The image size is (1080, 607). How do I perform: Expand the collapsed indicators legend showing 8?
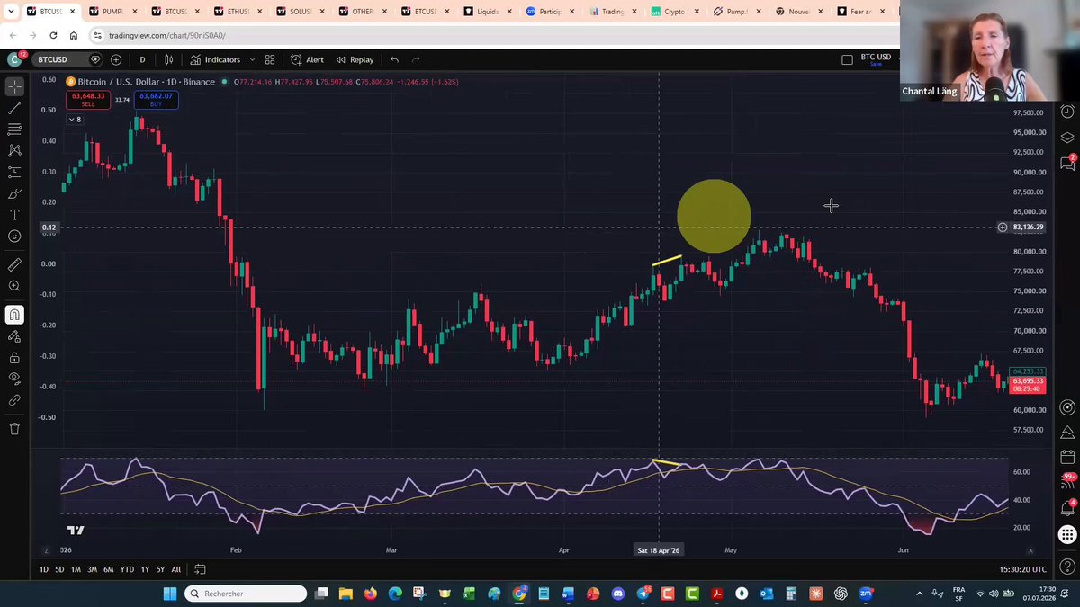[75, 120]
